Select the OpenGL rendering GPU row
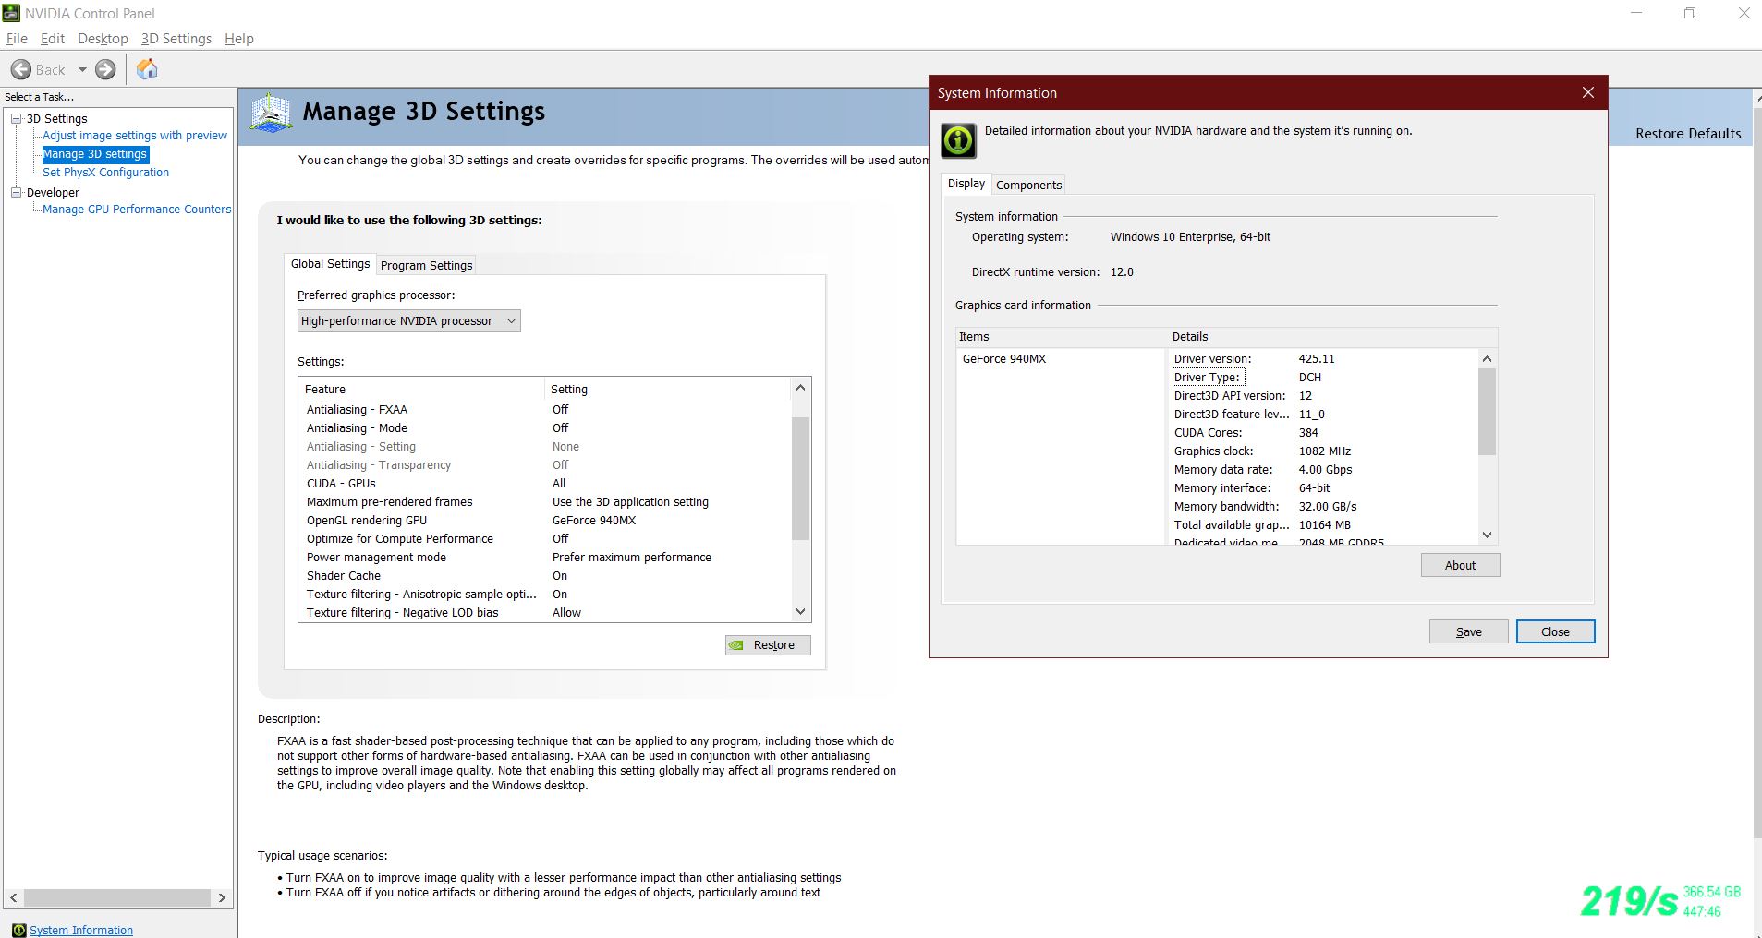This screenshot has width=1762, height=938. 545,520
